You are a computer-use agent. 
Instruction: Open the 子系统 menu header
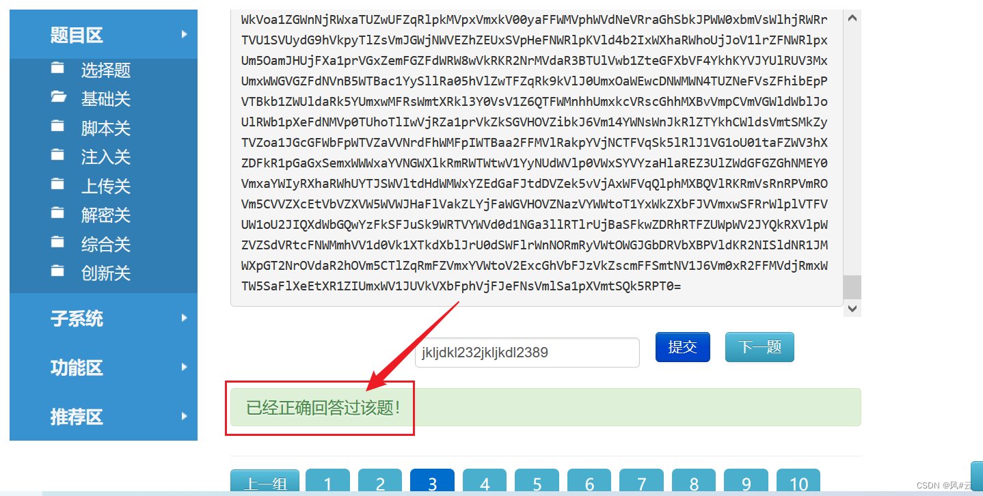pyautogui.click(x=103, y=318)
